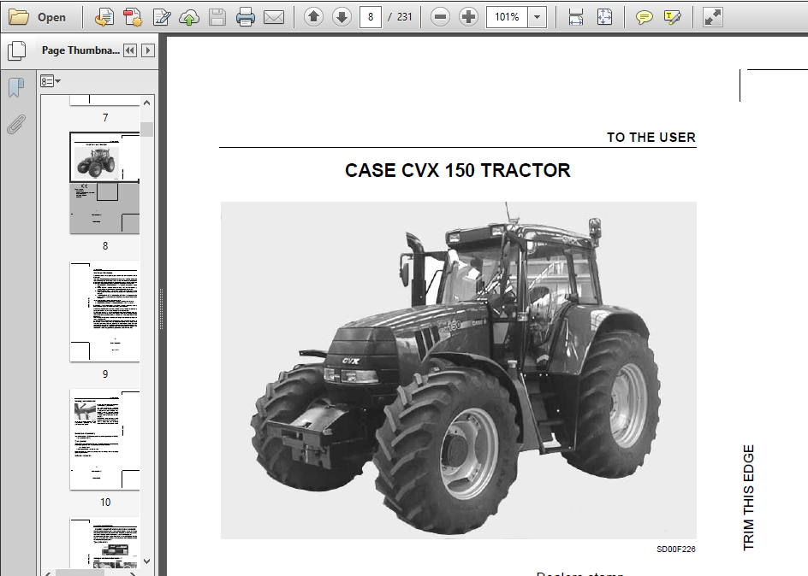This screenshot has height=576, width=808.
Task: Click the CASE CVX 150 TRACTOR heading
Action: pos(458,171)
